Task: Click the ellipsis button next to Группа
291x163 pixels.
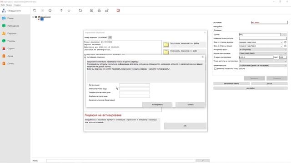Action: (x=284, y=34)
